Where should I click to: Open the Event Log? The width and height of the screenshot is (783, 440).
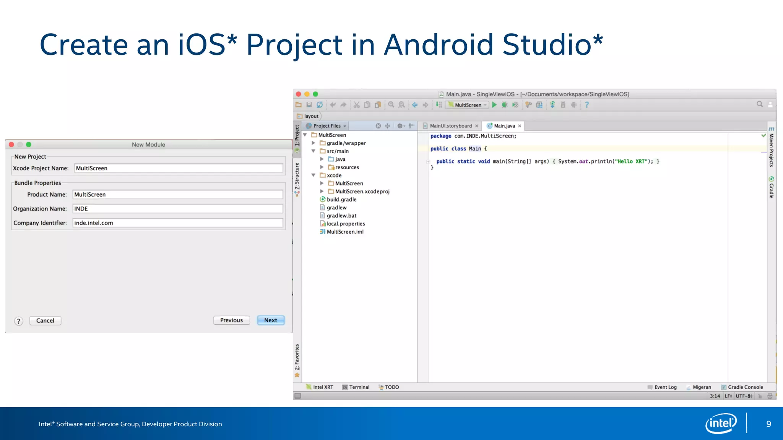click(662, 387)
